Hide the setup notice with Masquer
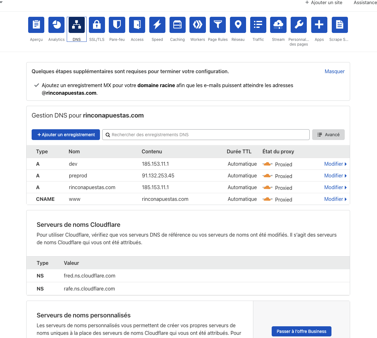 click(334, 72)
